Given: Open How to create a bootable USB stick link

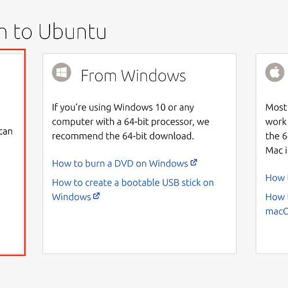Looking at the screenshot, I should pyautogui.click(x=133, y=190).
